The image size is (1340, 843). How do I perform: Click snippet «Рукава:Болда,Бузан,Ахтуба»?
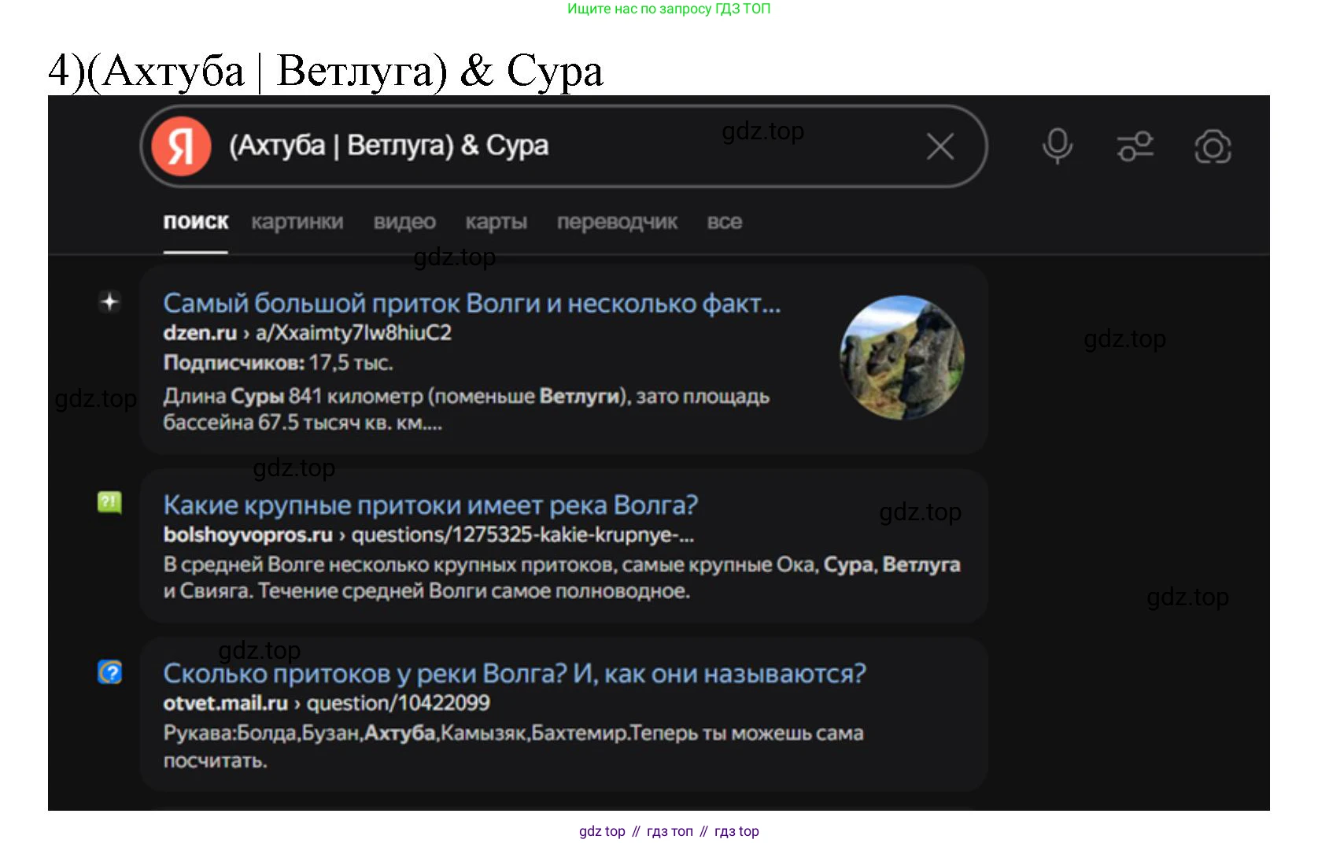513,746
